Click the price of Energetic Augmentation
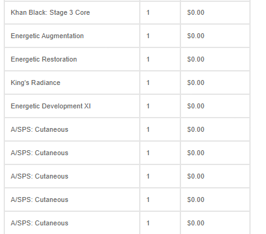Viewport: 266px width, 234px height. click(196, 36)
